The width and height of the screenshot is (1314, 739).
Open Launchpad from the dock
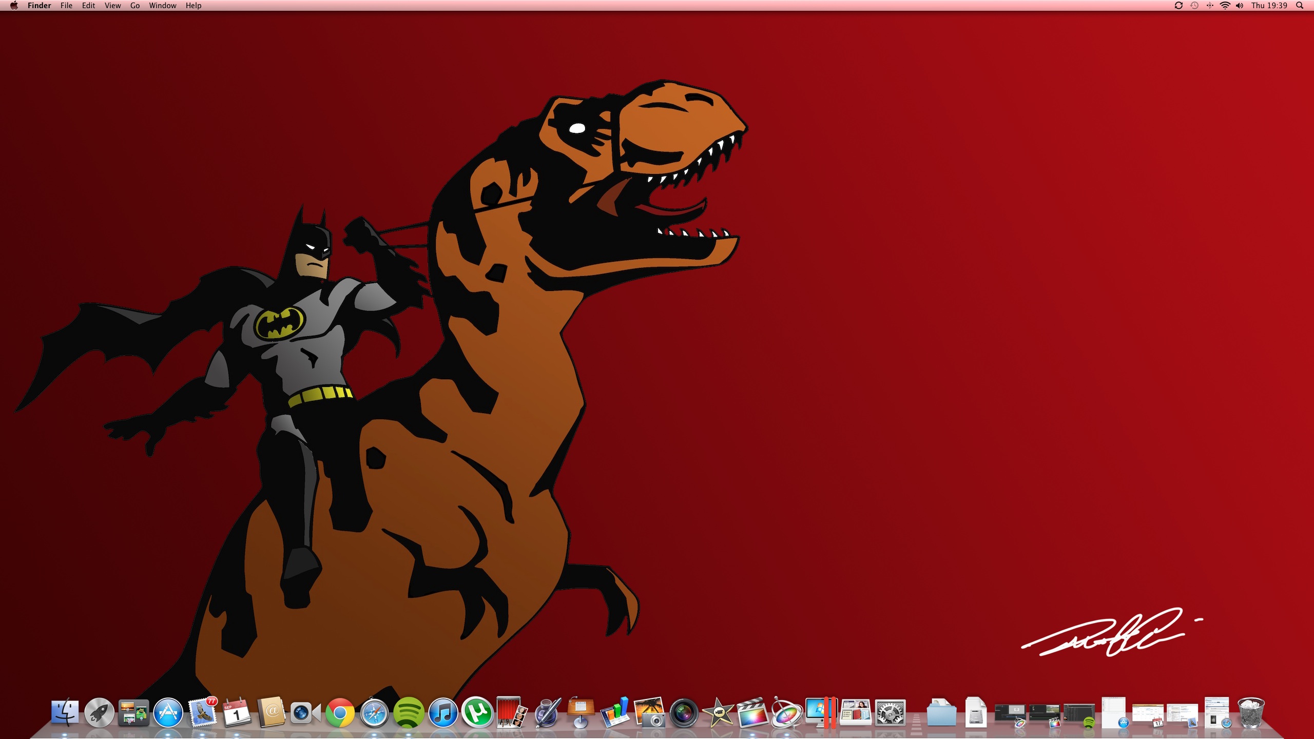coord(99,713)
